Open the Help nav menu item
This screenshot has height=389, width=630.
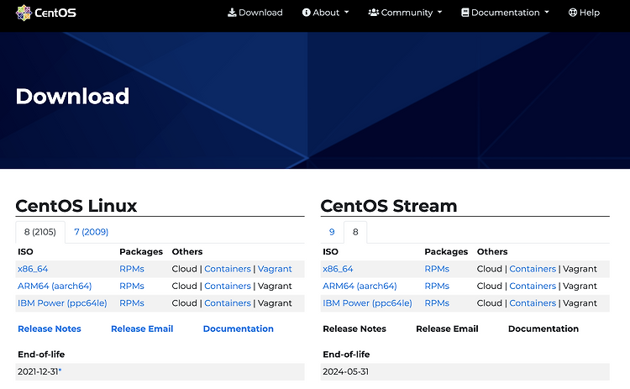[x=584, y=13]
